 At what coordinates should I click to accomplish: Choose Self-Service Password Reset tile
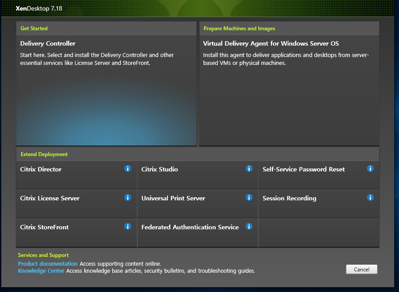319,175
